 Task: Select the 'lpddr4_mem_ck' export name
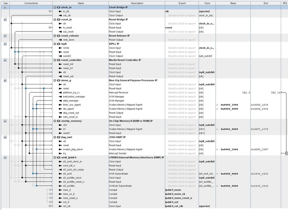point(175,194)
